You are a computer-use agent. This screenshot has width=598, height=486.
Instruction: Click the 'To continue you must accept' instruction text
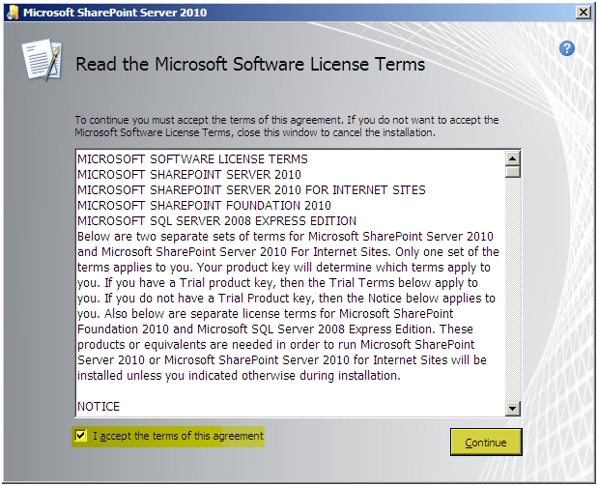click(287, 126)
